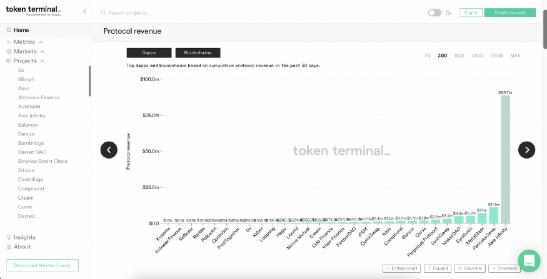
Task: Click the moon dark mode icon
Action: pos(449,12)
